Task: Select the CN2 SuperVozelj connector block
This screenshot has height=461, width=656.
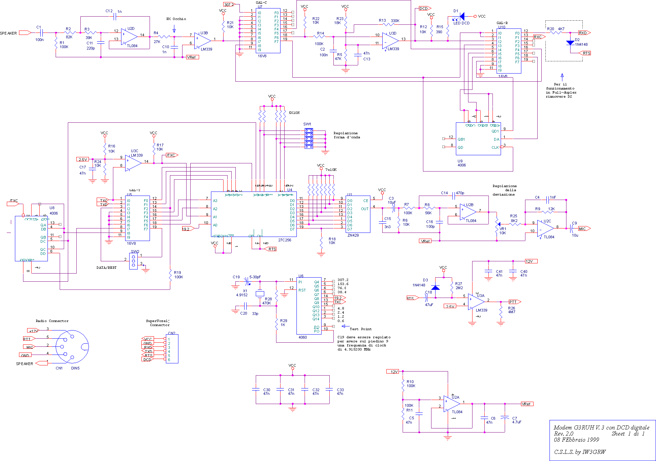Action: (x=172, y=349)
